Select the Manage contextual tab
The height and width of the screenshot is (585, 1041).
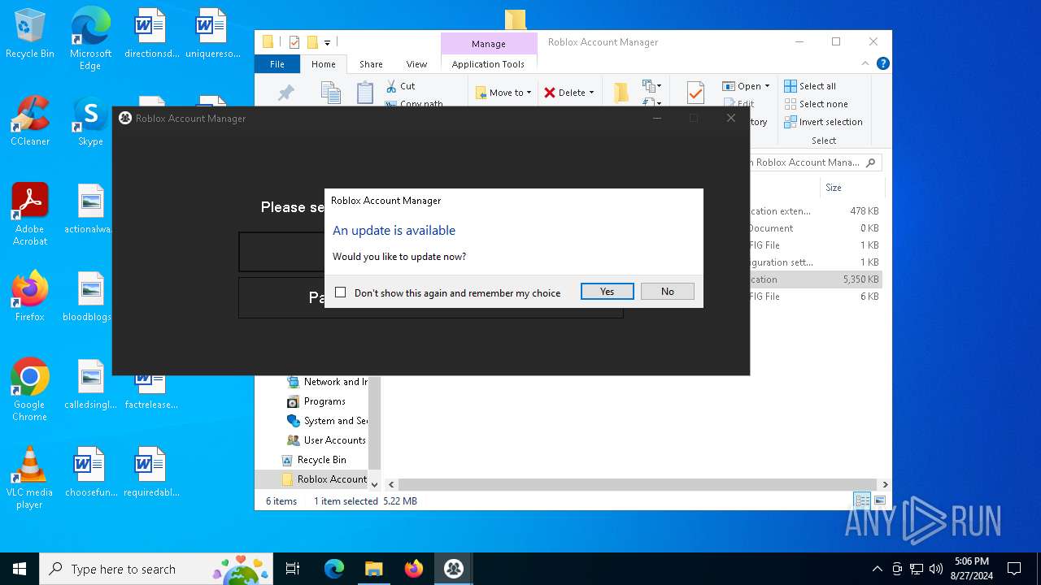pos(488,44)
